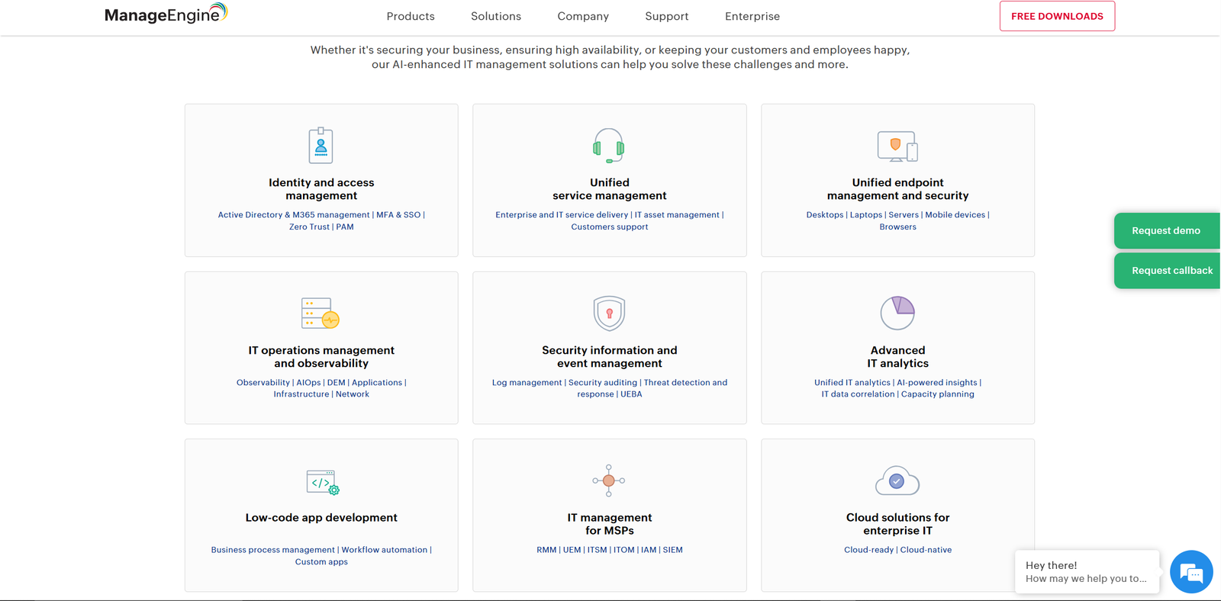Open the Identity and access management heading
The width and height of the screenshot is (1221, 601).
(x=321, y=189)
